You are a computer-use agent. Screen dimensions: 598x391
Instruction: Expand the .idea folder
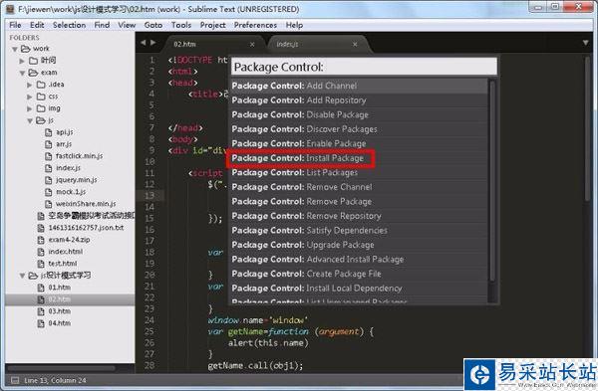click(29, 85)
